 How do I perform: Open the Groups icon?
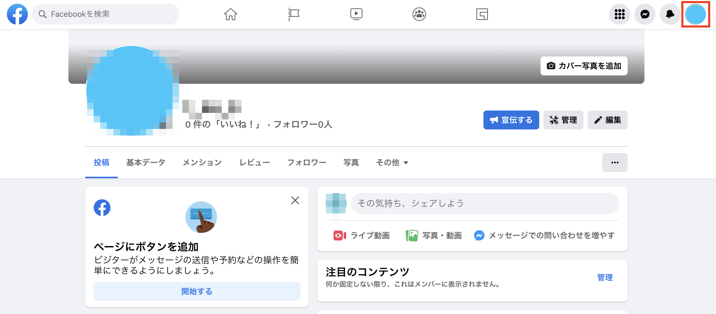pos(419,14)
